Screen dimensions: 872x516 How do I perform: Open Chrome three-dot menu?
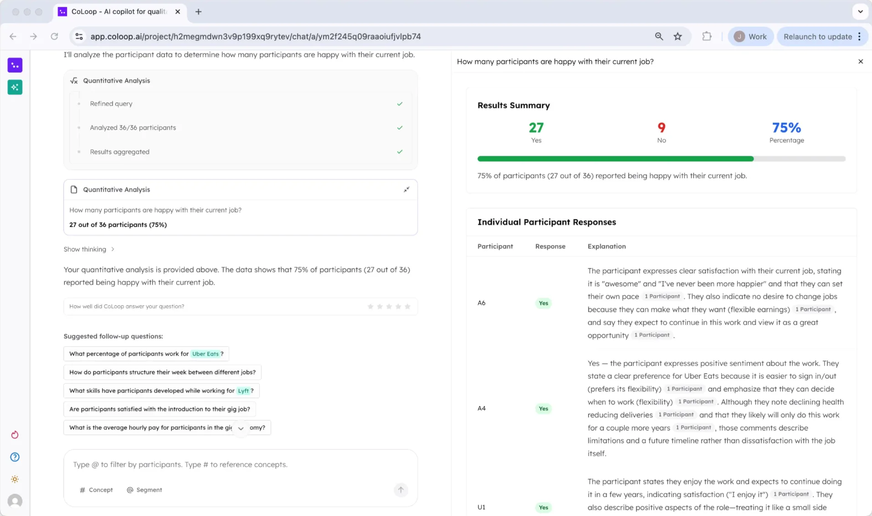(x=860, y=36)
